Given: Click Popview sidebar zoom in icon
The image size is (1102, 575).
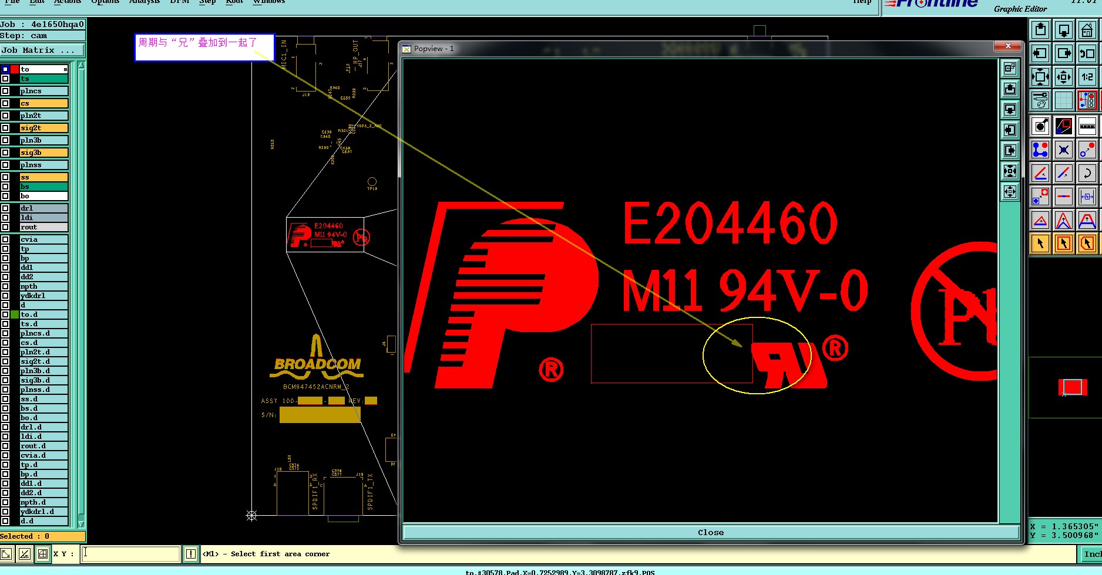Looking at the screenshot, I should tap(1010, 171).
